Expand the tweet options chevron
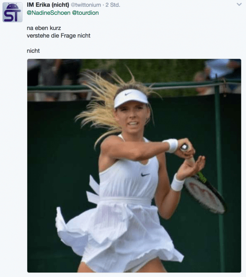246x277 pixels. coord(239,4)
